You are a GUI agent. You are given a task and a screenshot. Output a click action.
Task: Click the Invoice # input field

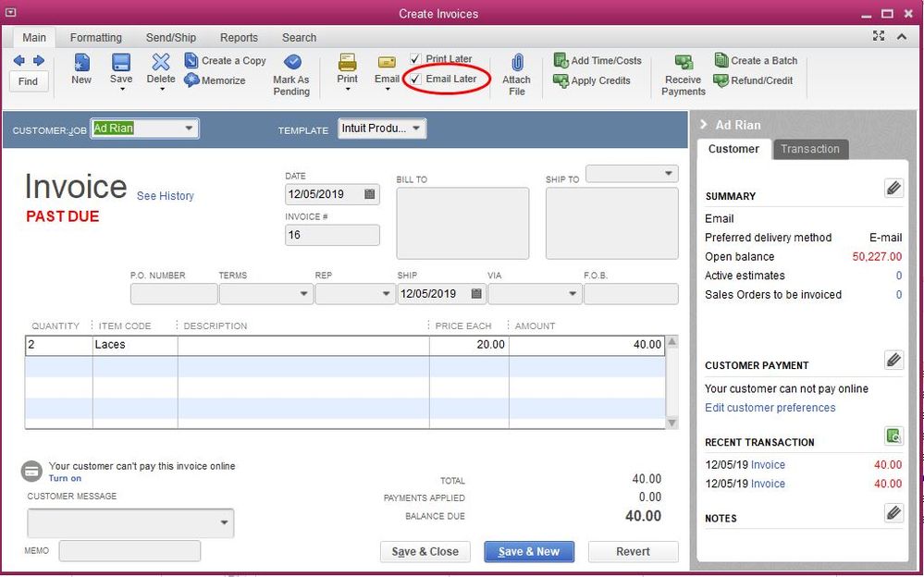(x=332, y=235)
